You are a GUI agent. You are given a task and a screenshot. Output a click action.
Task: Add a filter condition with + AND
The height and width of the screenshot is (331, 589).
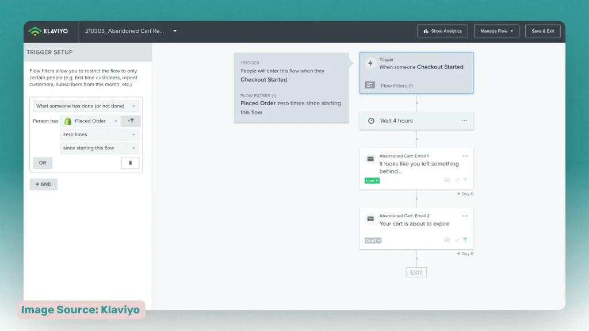[x=43, y=184]
